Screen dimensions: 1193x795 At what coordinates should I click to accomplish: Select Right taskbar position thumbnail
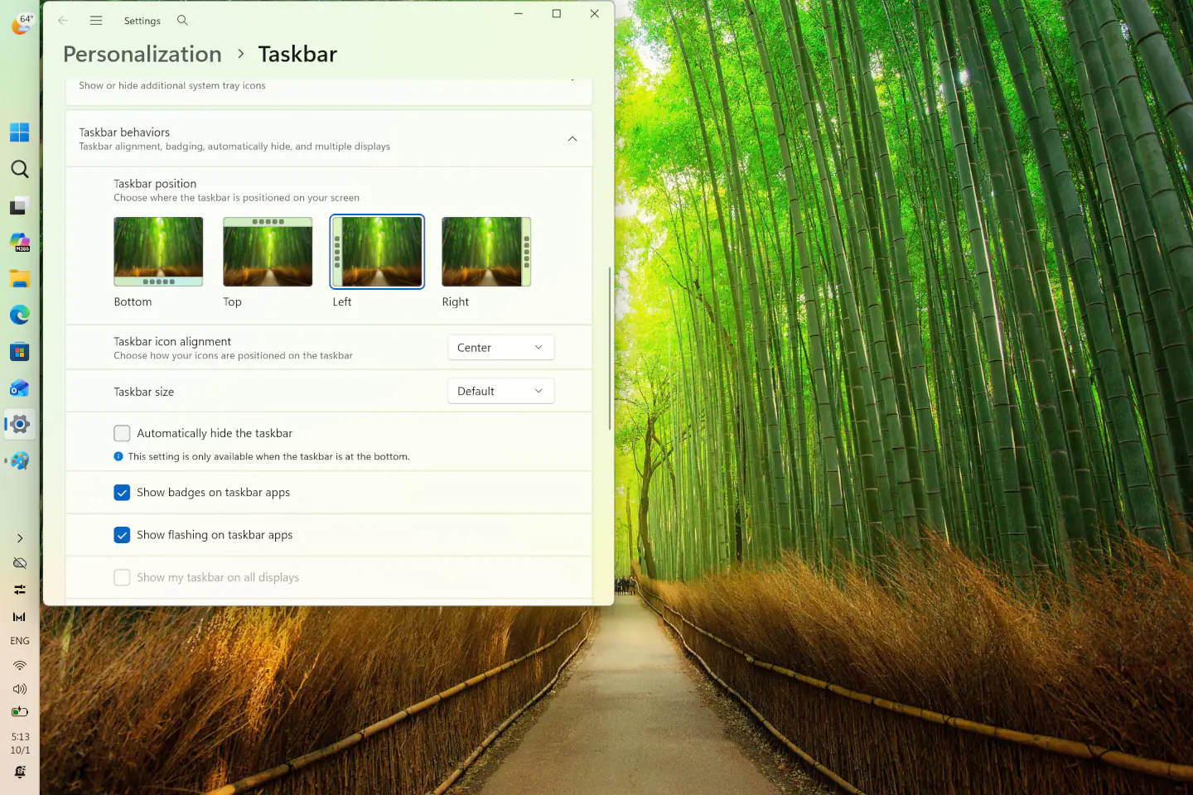[x=486, y=252]
